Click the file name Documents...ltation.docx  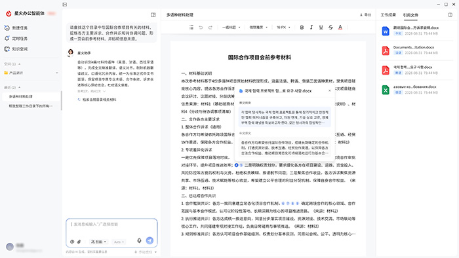coord(414,47)
